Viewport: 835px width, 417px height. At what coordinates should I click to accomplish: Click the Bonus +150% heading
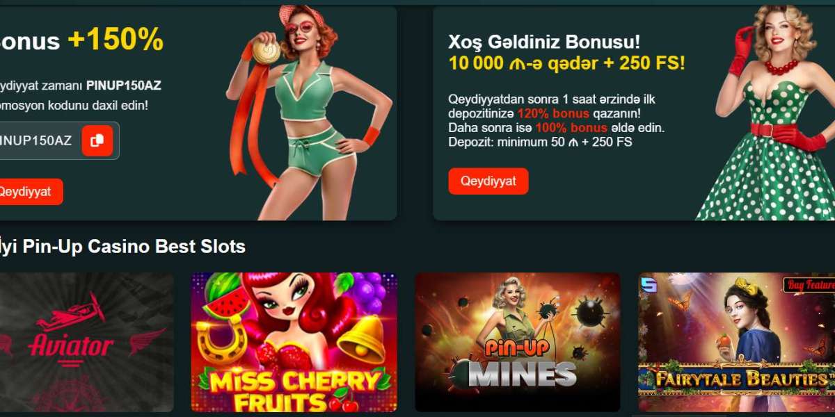(x=81, y=40)
